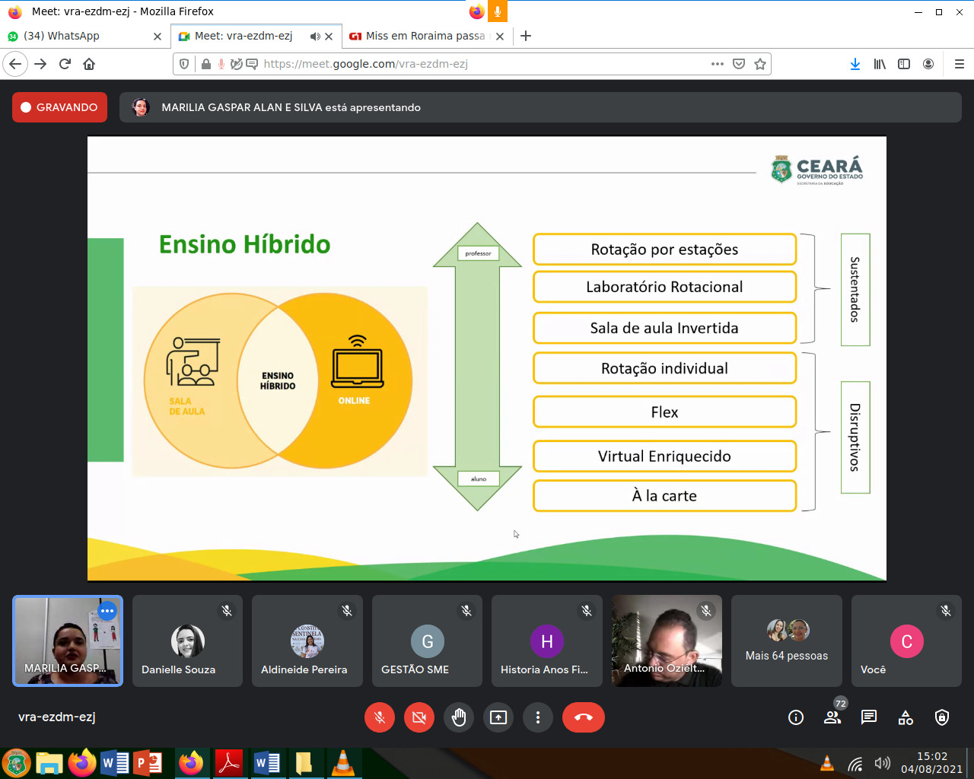Show the participants list icon
The height and width of the screenshot is (779, 974).
832,717
